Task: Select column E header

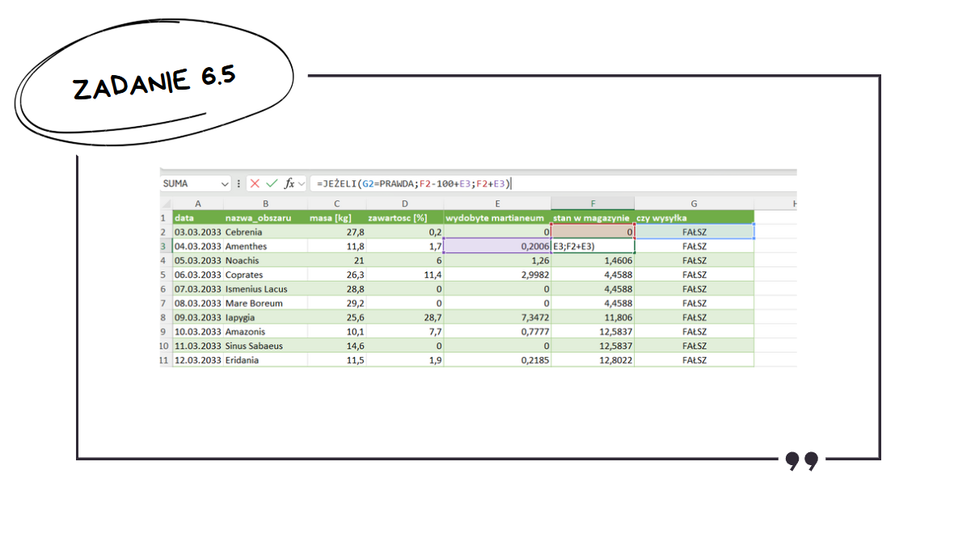Action: point(497,204)
